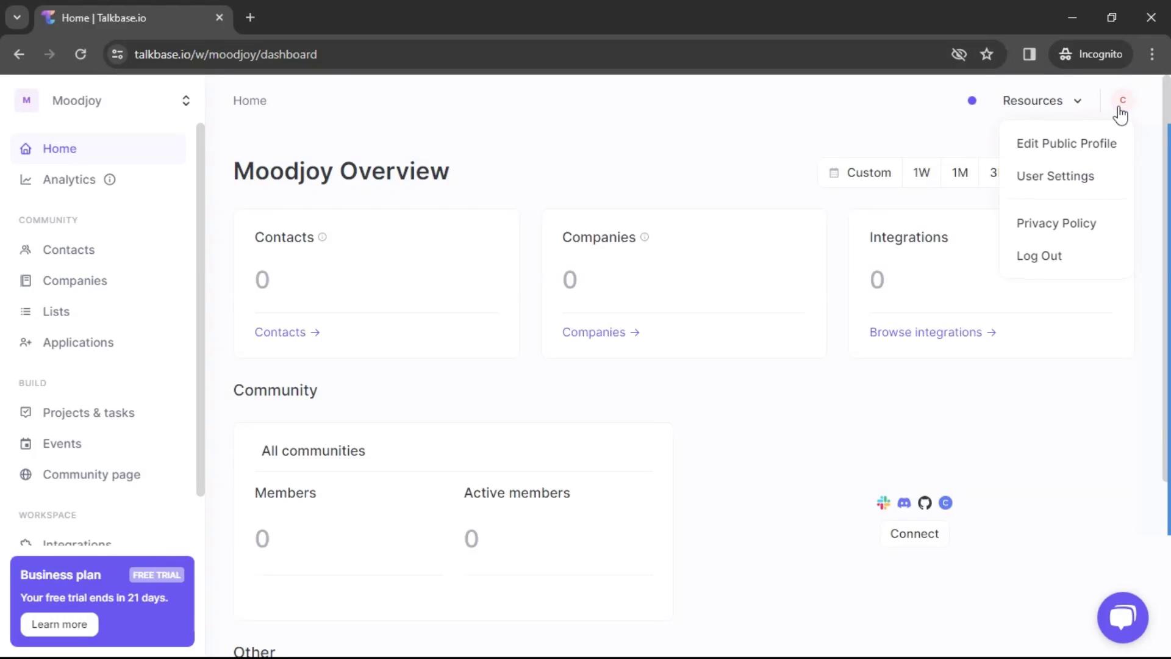Click the Home sidebar icon
The height and width of the screenshot is (659, 1171).
25,148
